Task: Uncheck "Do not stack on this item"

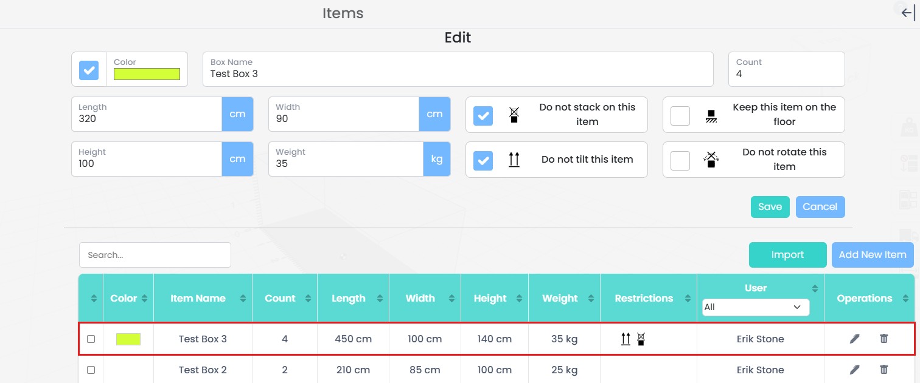Action: click(483, 115)
